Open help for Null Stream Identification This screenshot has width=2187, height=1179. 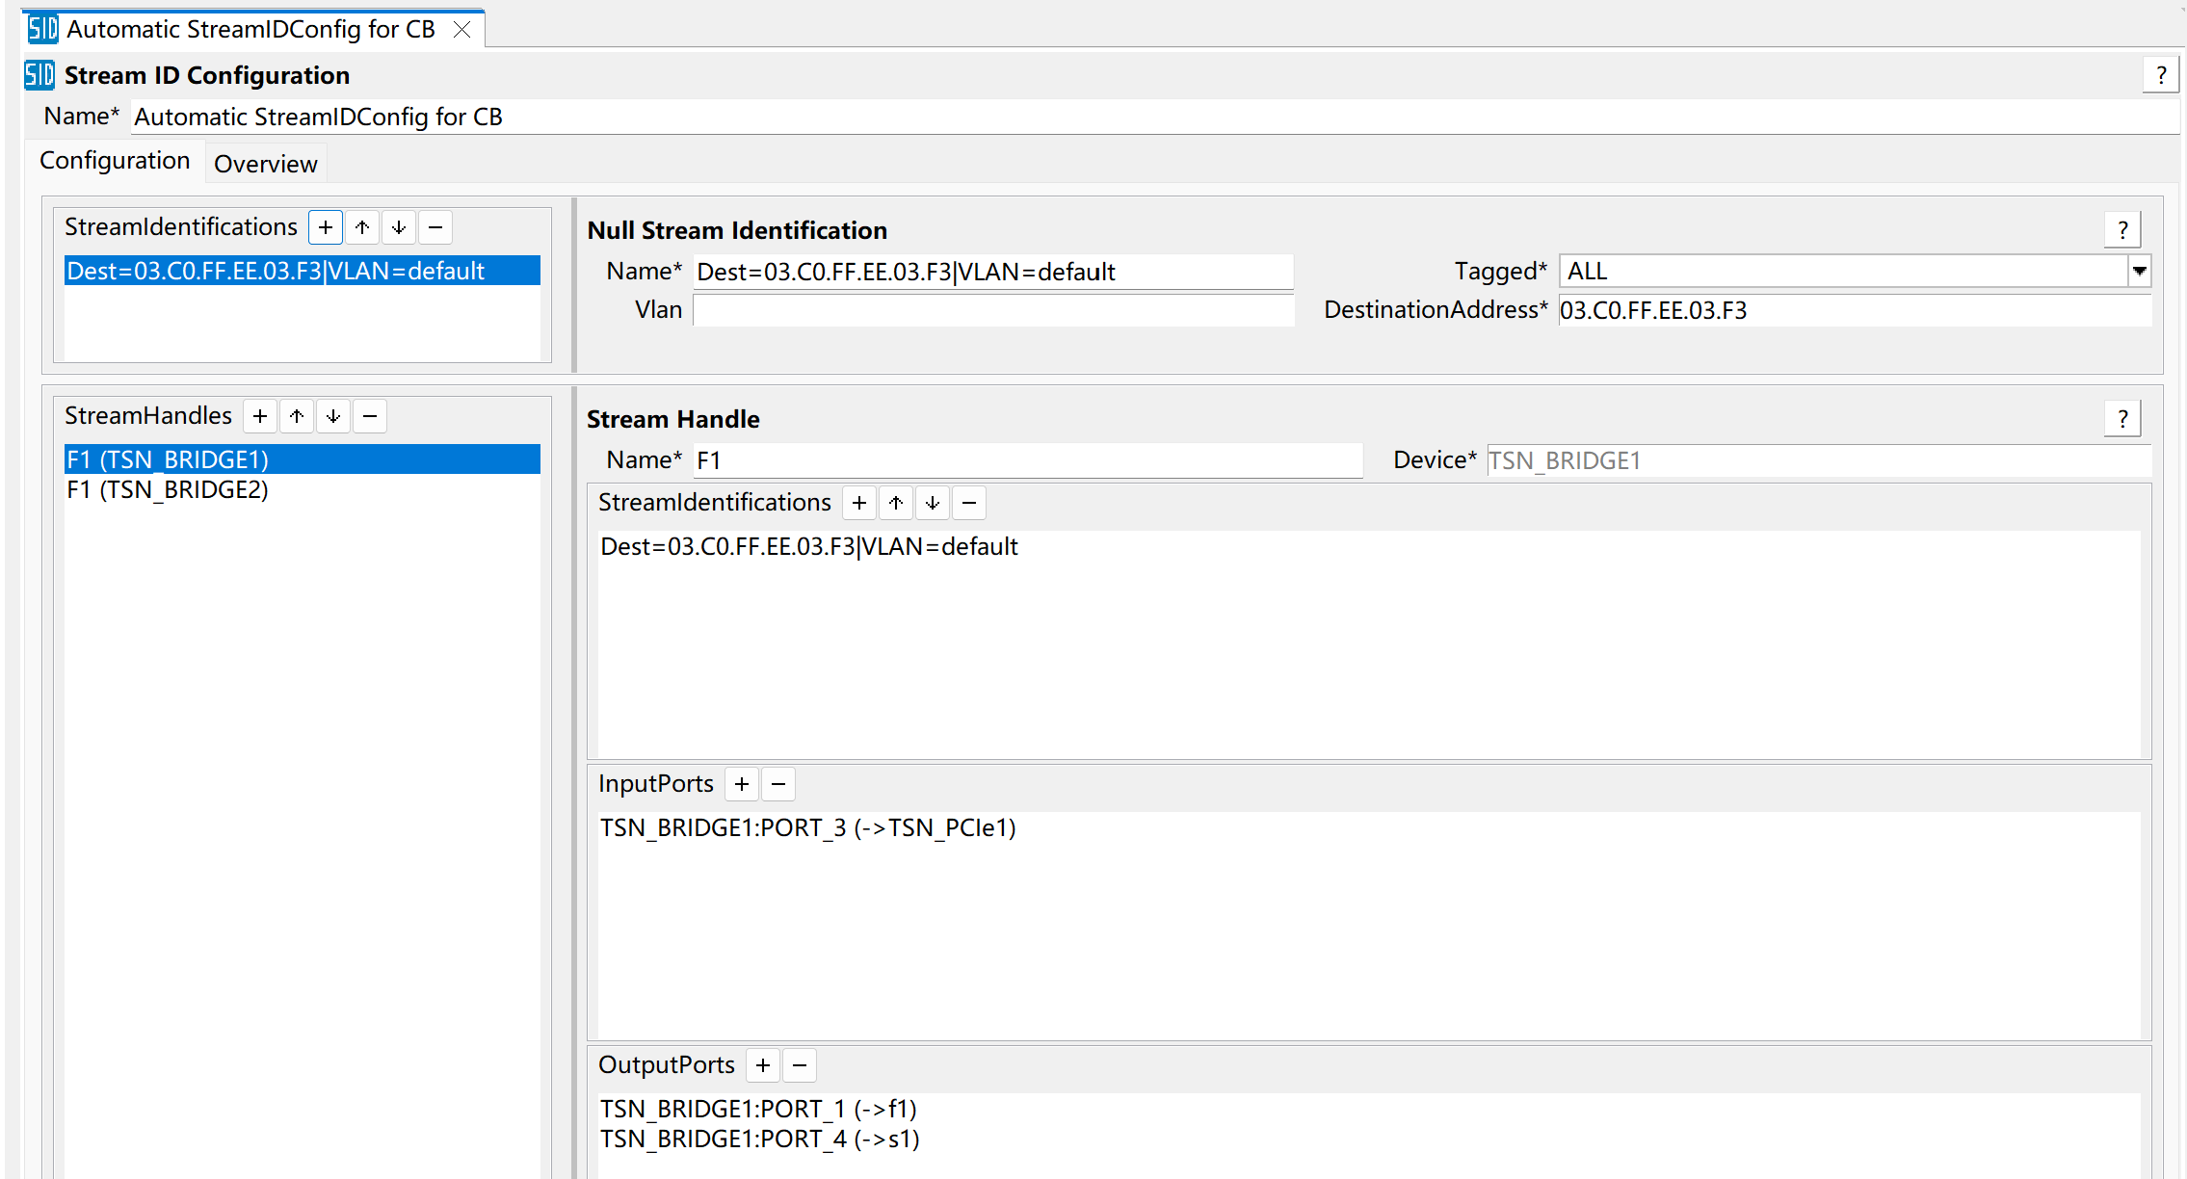click(2122, 230)
